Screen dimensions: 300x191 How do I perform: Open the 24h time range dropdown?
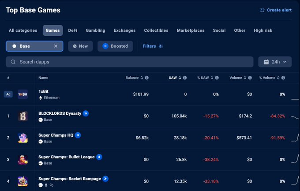coord(275,62)
